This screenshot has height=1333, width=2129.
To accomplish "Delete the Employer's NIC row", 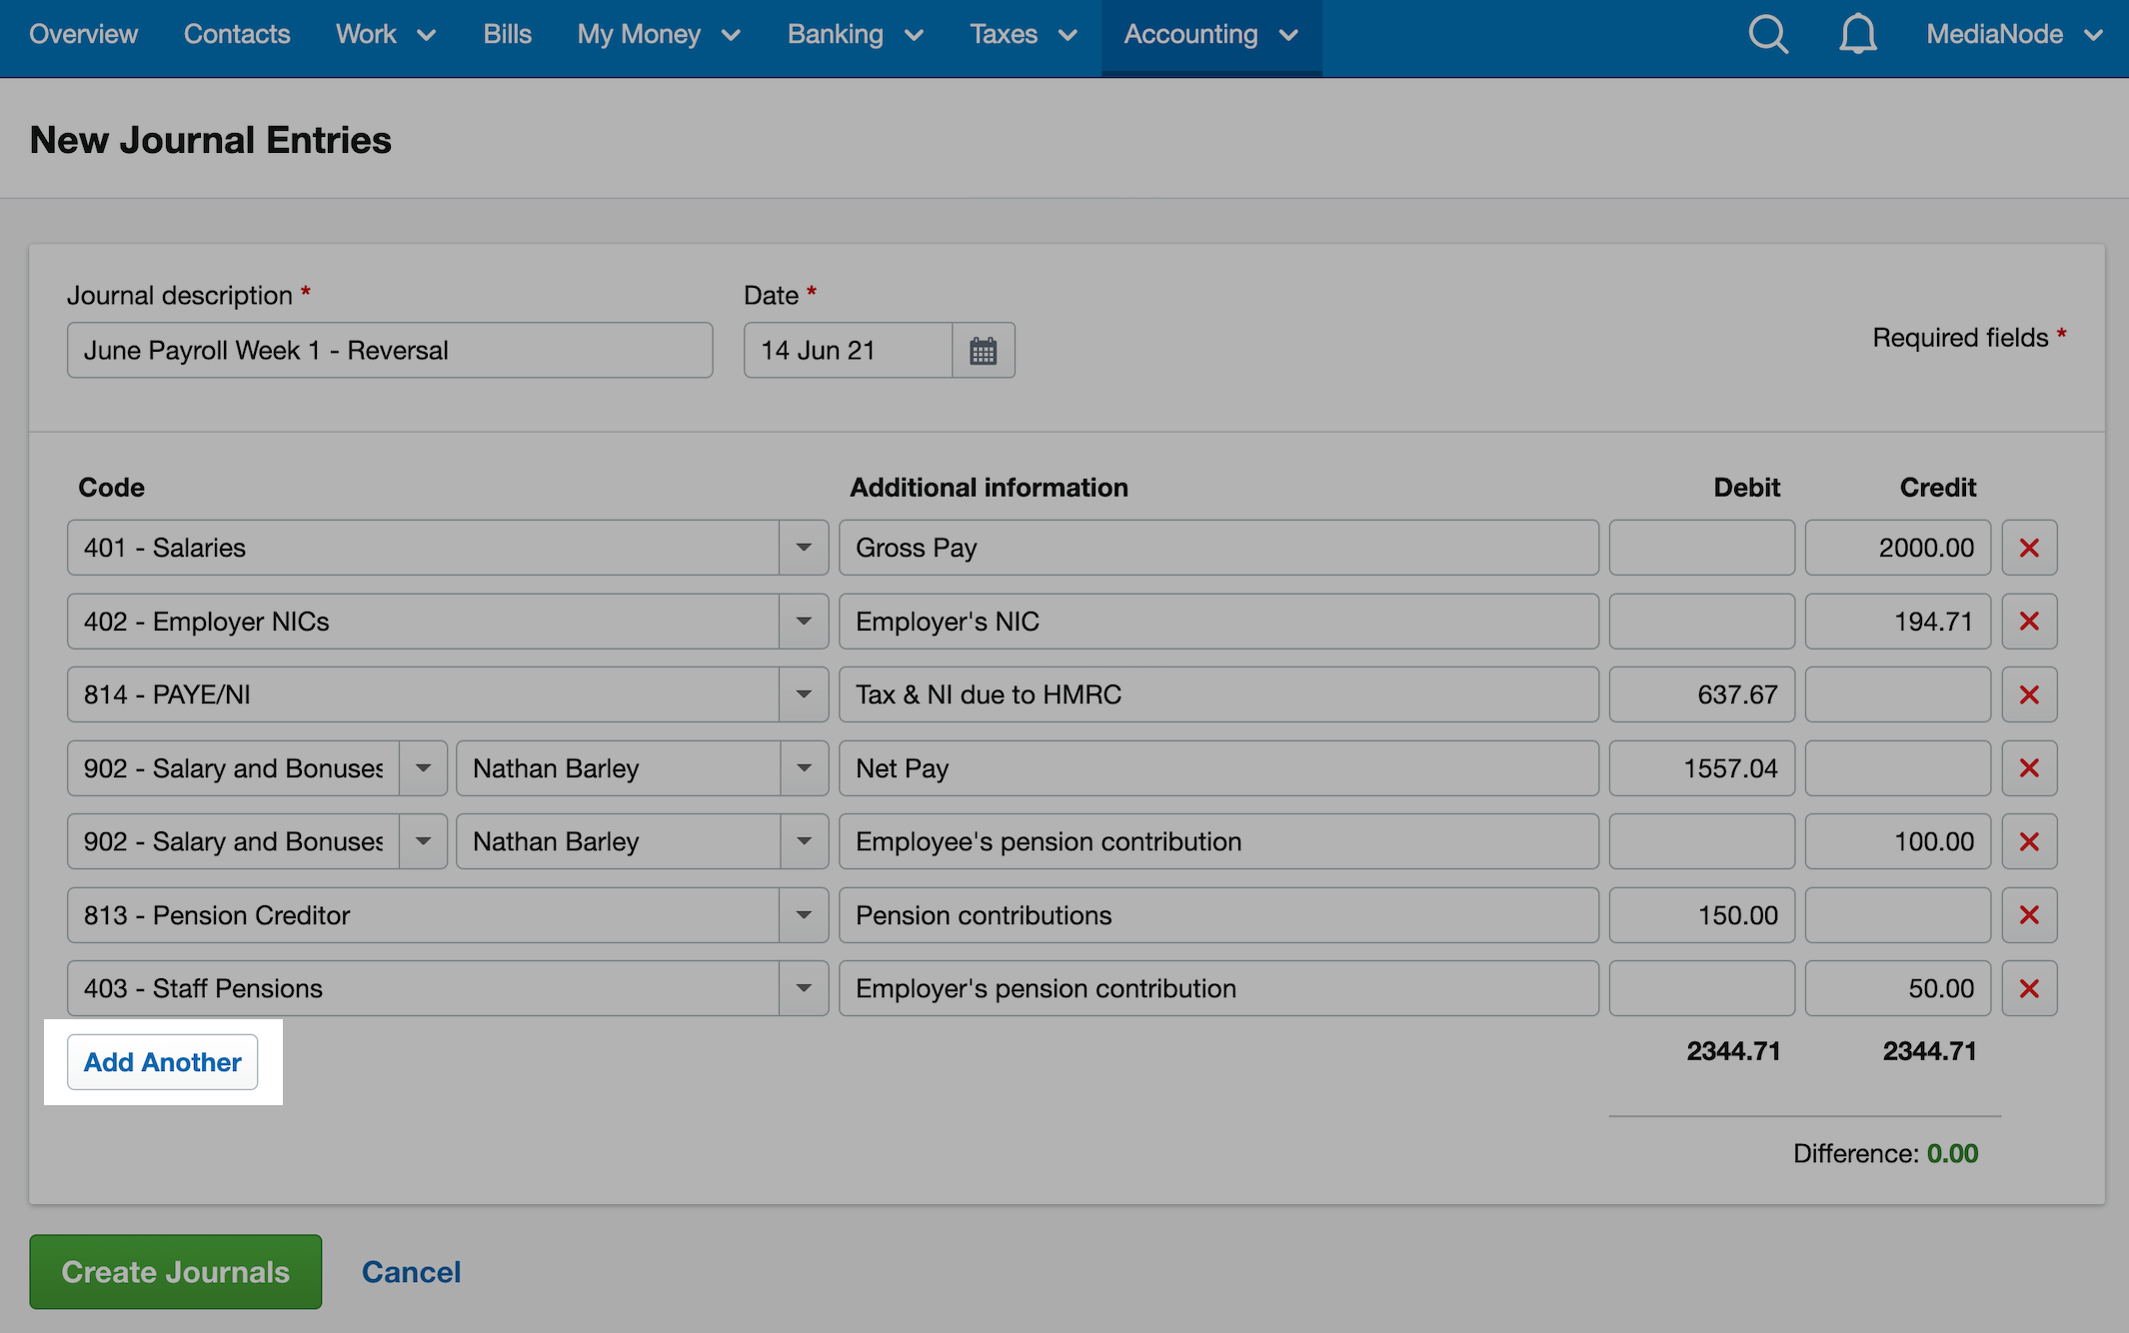I will [2029, 622].
